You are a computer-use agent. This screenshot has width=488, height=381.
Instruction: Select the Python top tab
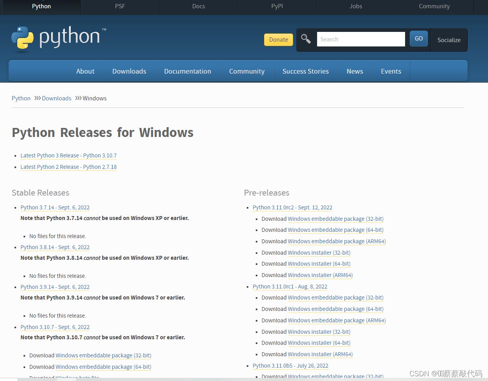click(41, 6)
